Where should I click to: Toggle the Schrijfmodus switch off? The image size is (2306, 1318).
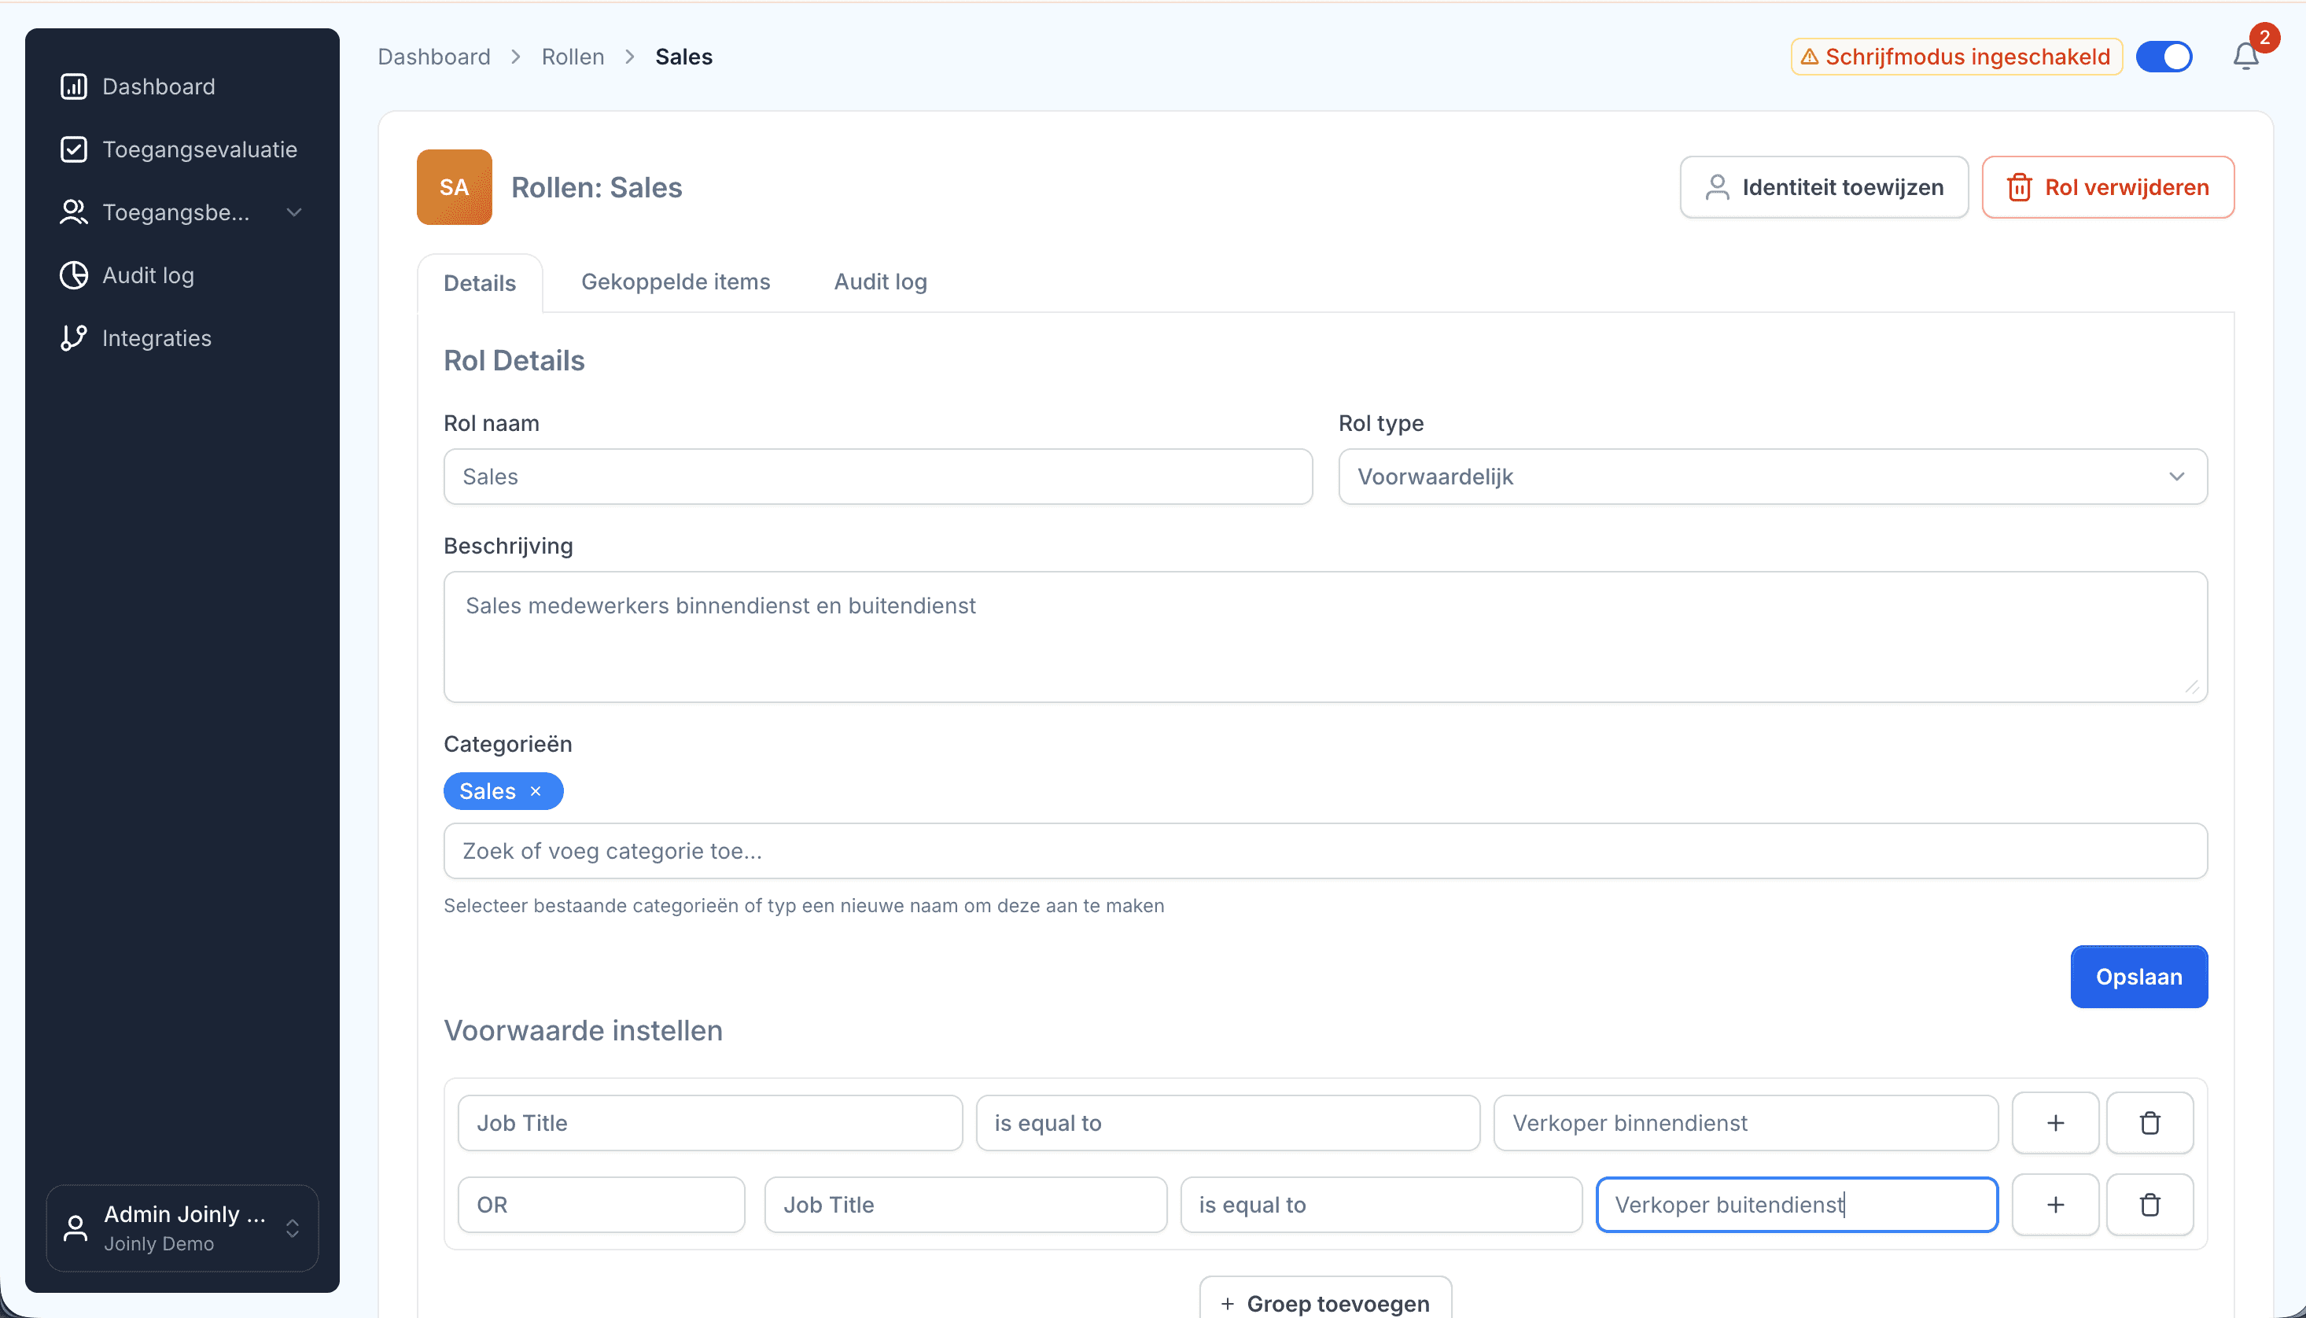tap(2164, 57)
